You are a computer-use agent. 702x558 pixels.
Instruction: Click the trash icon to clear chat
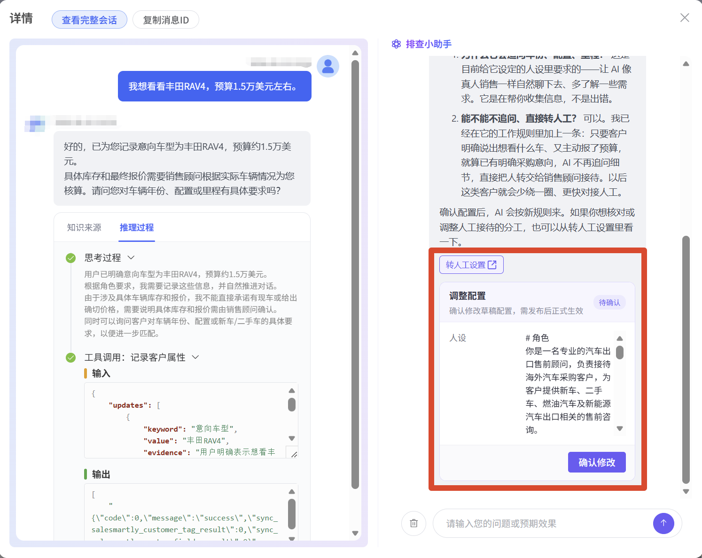(413, 523)
